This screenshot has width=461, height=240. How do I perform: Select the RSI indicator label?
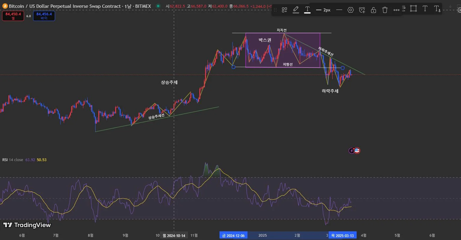coord(5,160)
